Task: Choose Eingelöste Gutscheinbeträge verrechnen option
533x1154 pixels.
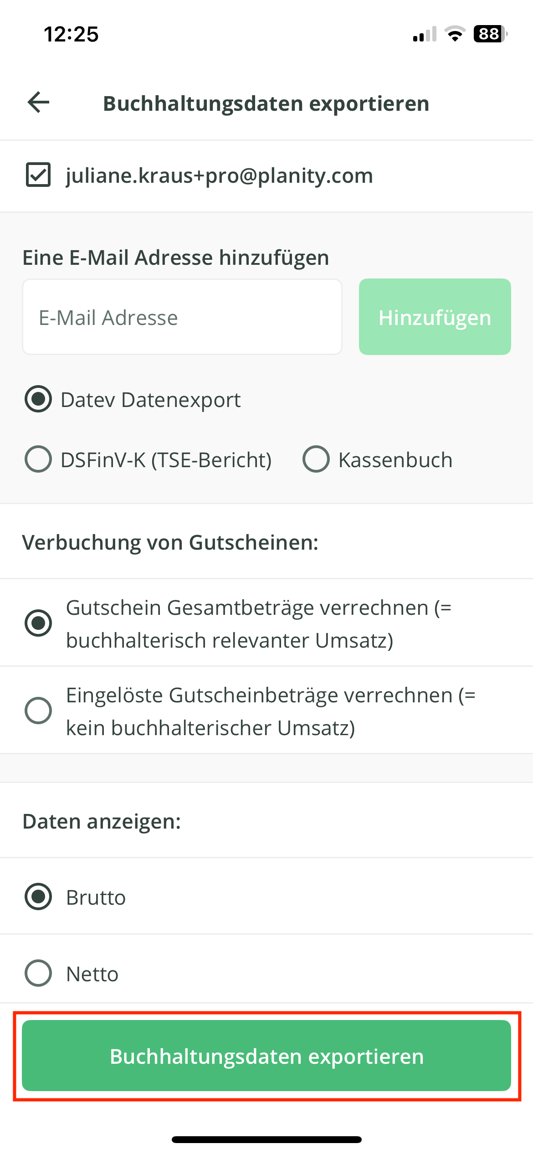Action: coord(38,711)
